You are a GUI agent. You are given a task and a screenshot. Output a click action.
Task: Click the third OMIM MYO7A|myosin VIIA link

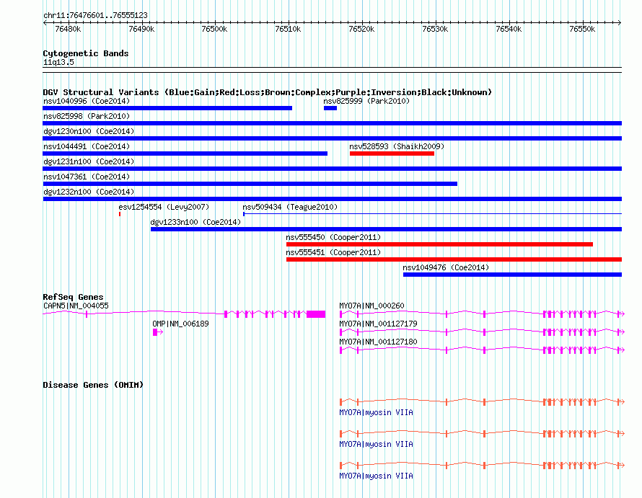[x=377, y=476]
